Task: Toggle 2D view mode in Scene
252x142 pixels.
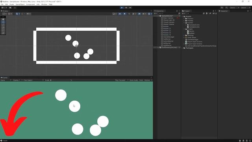Action: pyautogui.click(x=120, y=14)
